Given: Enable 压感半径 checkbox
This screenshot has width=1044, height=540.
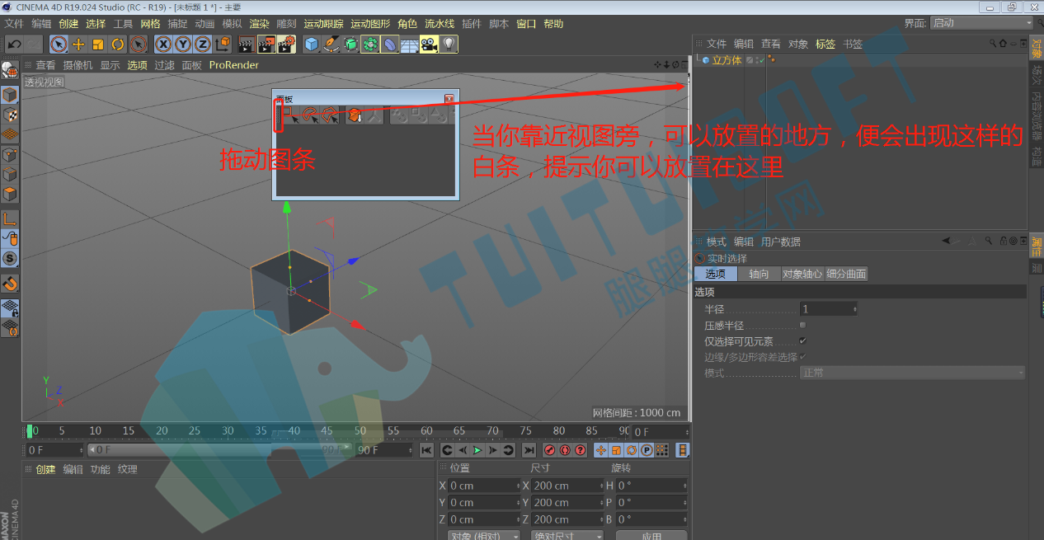Looking at the screenshot, I should tap(803, 325).
